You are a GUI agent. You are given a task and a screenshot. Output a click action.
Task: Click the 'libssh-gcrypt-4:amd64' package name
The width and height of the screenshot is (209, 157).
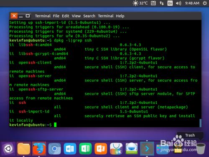[43, 54]
